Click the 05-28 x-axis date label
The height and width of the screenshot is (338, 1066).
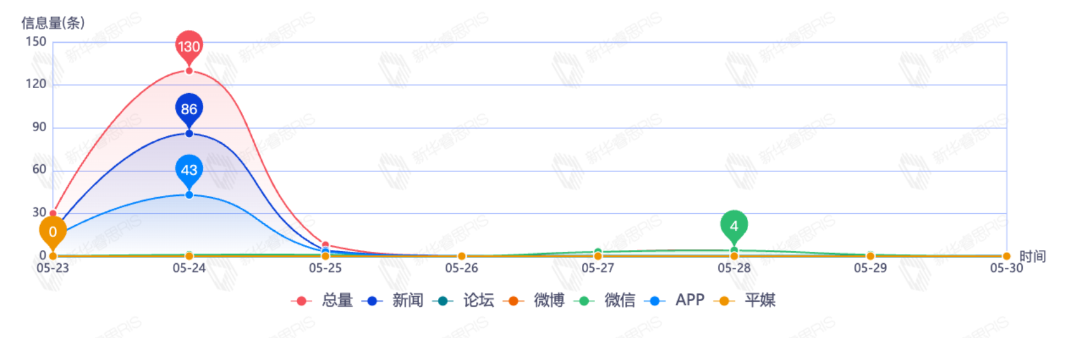[x=734, y=268]
